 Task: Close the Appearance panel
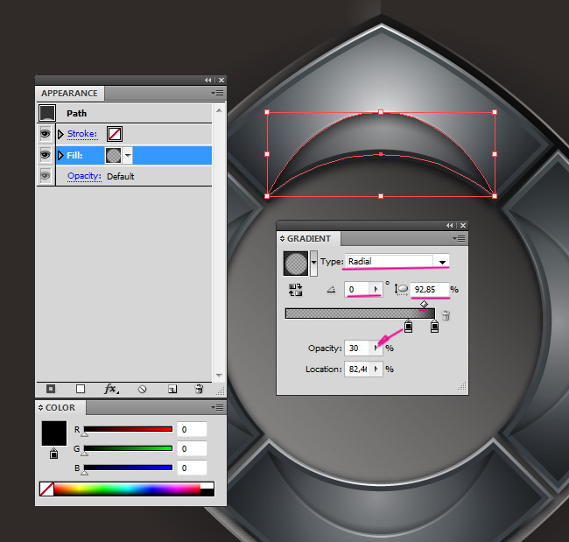[x=221, y=80]
